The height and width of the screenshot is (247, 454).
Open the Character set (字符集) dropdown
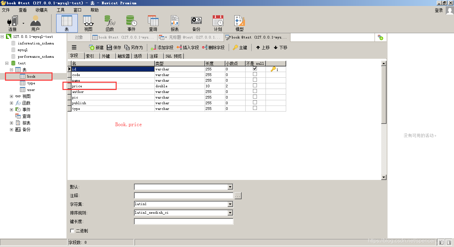(x=230, y=204)
